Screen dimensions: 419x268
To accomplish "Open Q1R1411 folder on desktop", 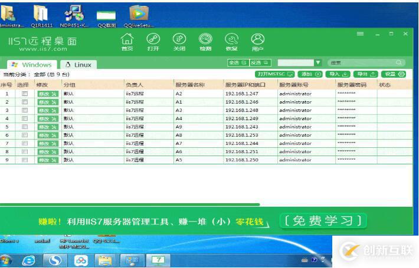I will tap(41, 16).
